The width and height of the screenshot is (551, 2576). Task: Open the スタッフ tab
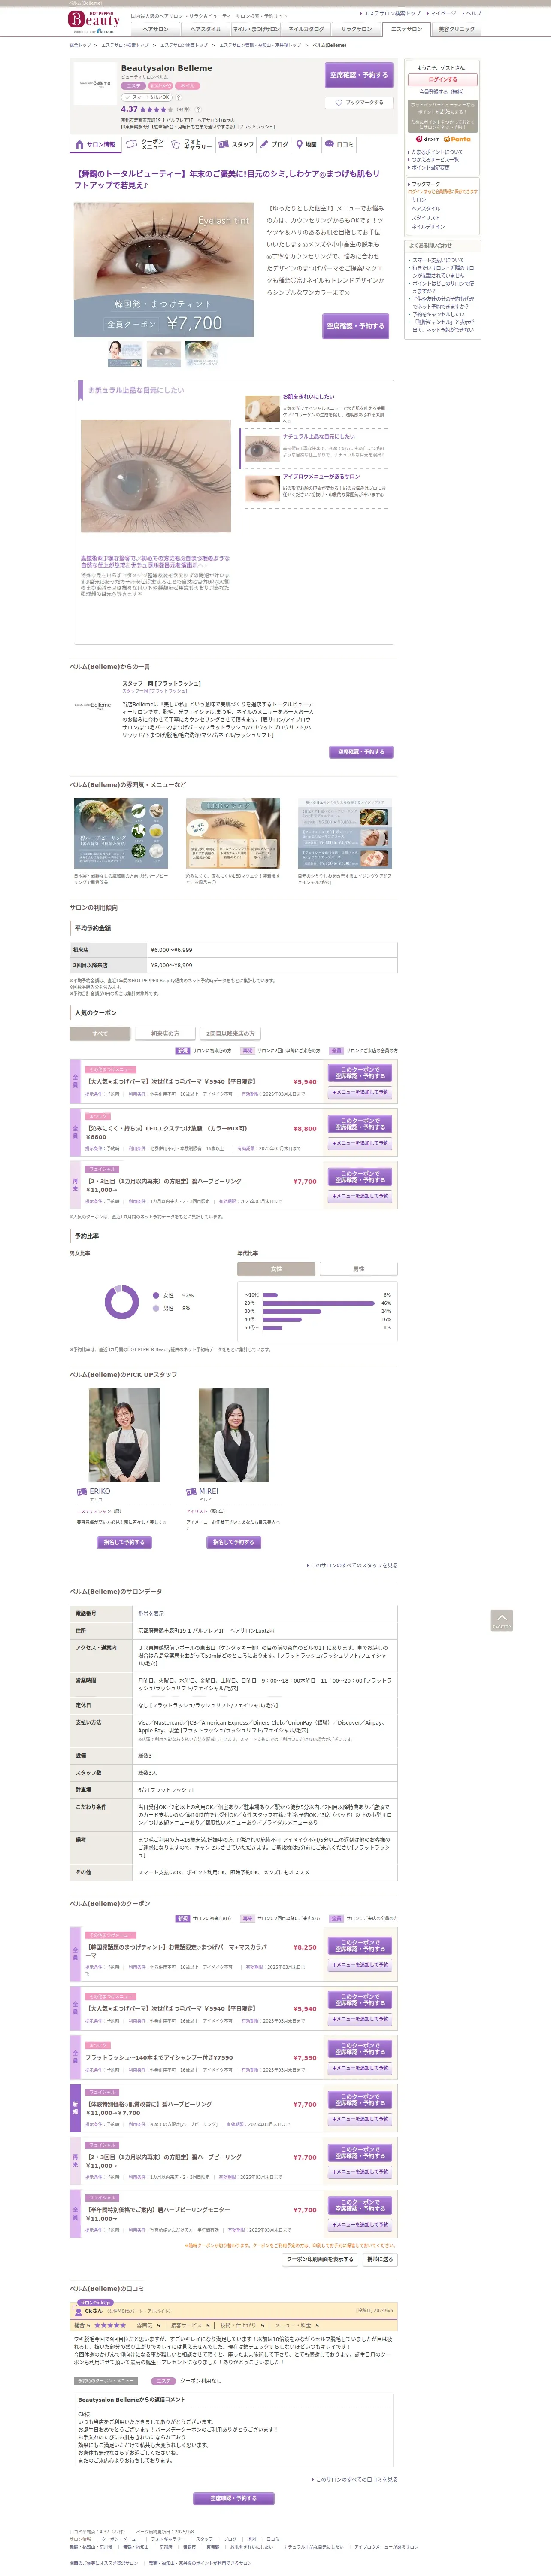pos(236,145)
